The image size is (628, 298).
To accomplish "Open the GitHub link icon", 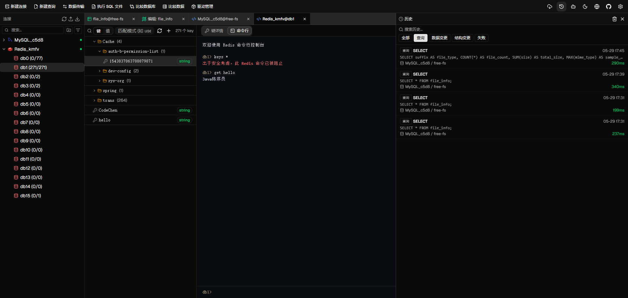I will [609, 7].
